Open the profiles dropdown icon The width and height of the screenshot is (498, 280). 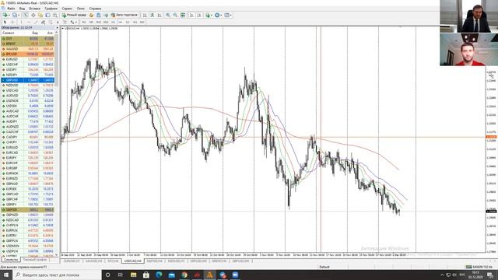point(16,15)
